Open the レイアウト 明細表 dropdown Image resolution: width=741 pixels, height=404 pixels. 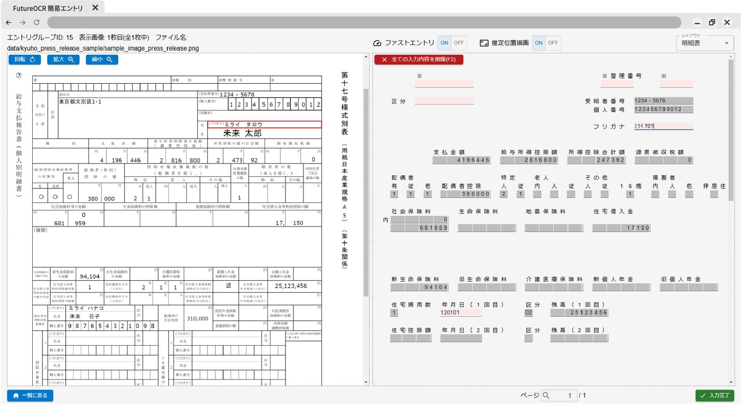point(705,43)
